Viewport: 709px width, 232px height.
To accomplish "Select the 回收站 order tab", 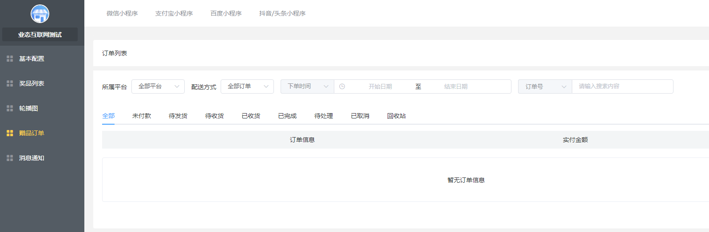I will coord(396,116).
